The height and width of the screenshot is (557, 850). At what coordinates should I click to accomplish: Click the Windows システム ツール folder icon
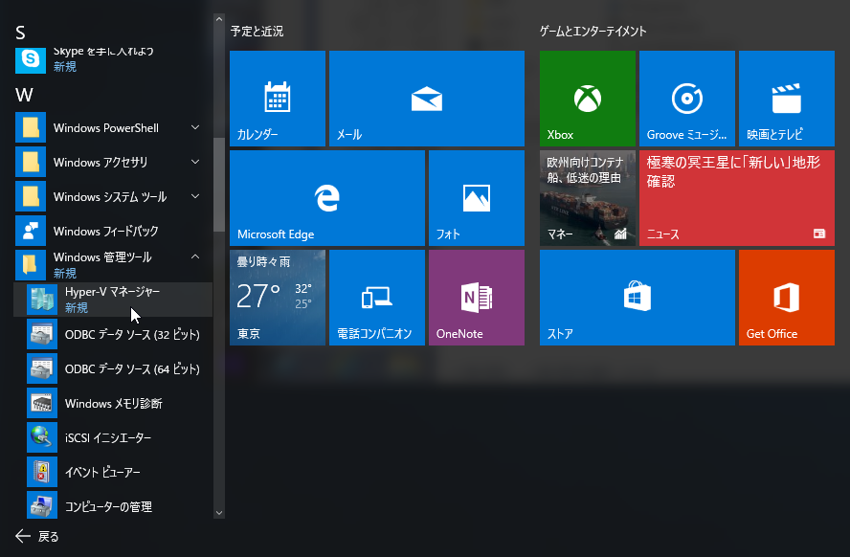[31, 196]
